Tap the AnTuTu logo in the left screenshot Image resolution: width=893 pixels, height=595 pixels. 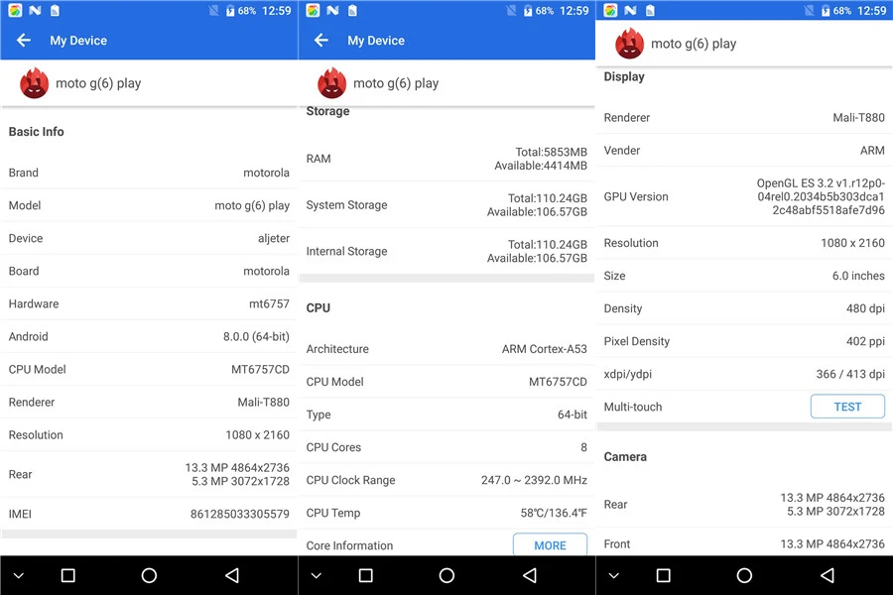(x=34, y=83)
